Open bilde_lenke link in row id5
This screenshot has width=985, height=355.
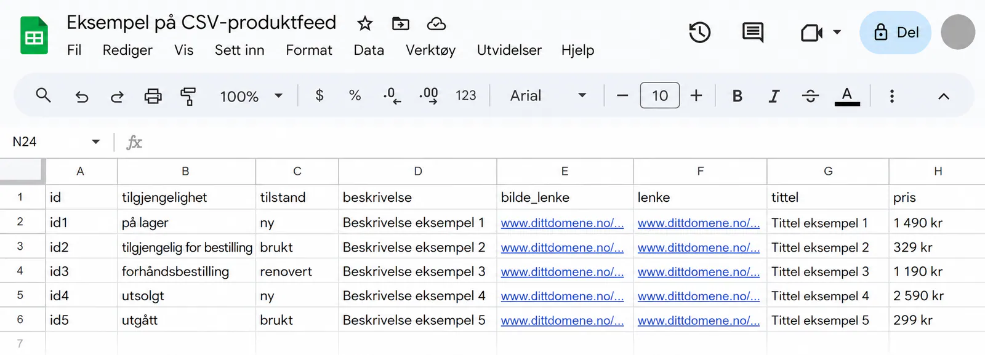coord(562,320)
